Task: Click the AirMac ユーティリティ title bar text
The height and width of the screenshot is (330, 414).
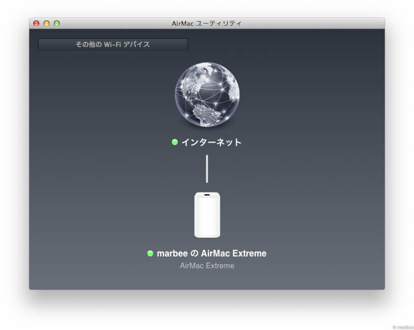Action: [x=207, y=23]
